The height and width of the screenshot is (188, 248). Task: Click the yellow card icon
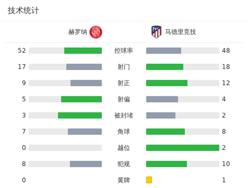click(x=149, y=180)
